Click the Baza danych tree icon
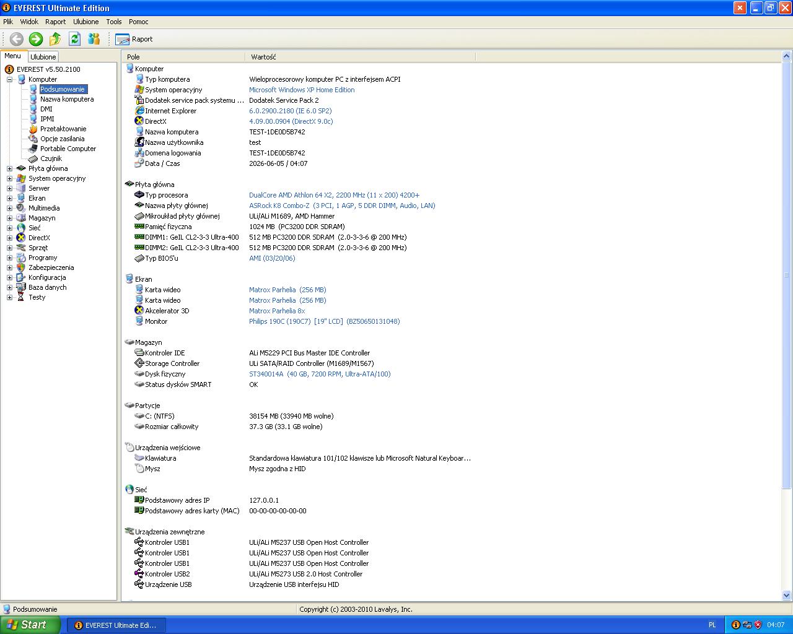 (21, 287)
